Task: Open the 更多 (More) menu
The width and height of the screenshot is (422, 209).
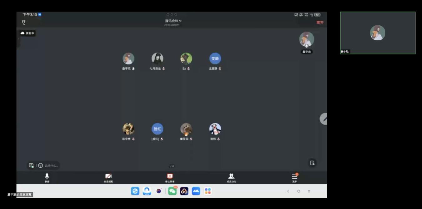Action: 294,178
